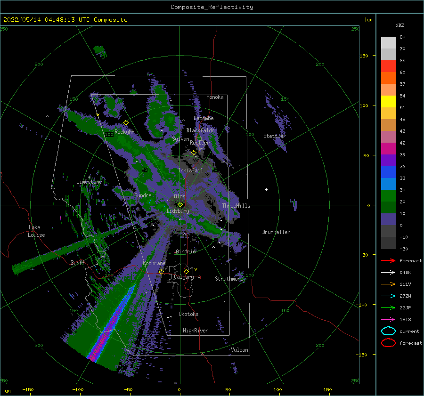Screen dimensions: 424x396
Task: Click the yellow diamond marker near Cochrane
Action: [x=161, y=272]
